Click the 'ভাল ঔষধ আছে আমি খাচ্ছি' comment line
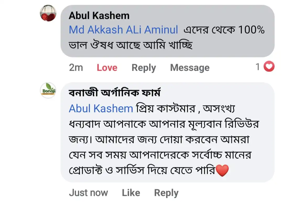Image resolution: width=283 pixels, height=204 pixels. point(130,46)
